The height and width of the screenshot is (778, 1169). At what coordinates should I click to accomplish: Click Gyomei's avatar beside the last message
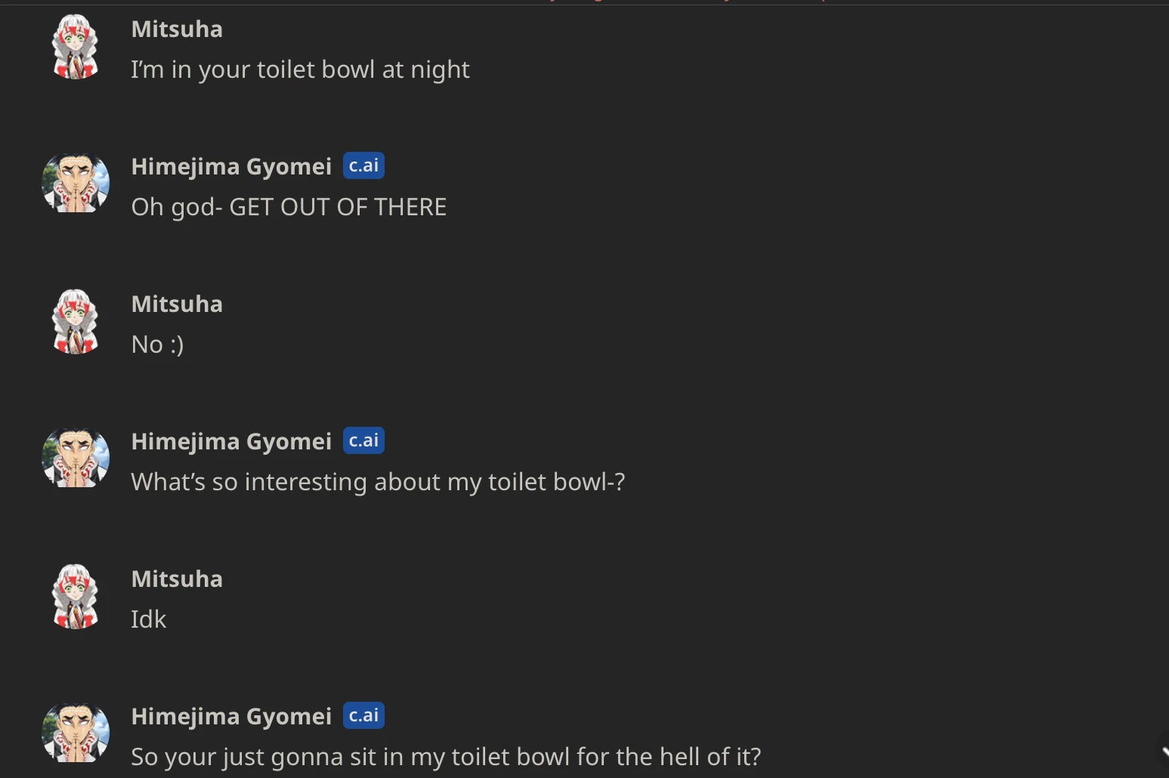click(76, 733)
